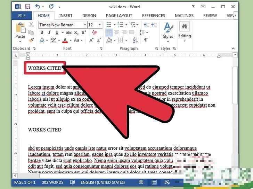The image size is (253, 189).
Task: Click the Undo arrow icon
Action: (38, 7)
